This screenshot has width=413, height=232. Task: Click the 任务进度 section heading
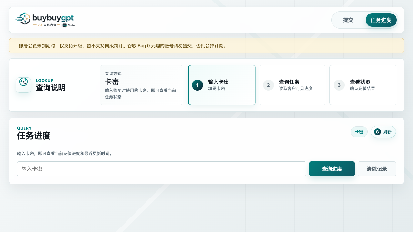pyautogui.click(x=34, y=136)
